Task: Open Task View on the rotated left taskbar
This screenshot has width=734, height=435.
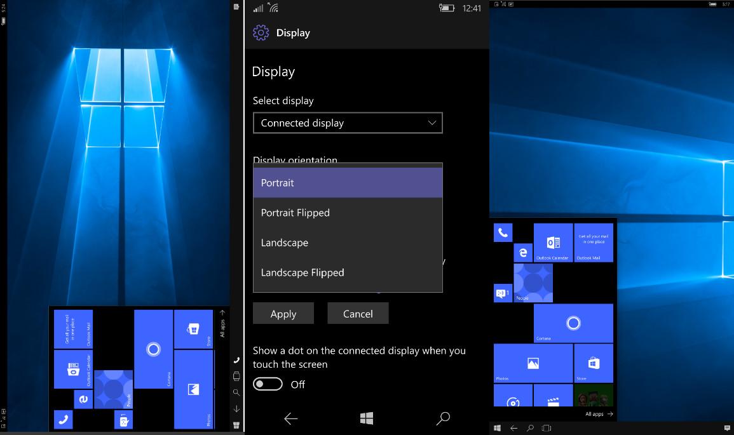Action: (236, 376)
